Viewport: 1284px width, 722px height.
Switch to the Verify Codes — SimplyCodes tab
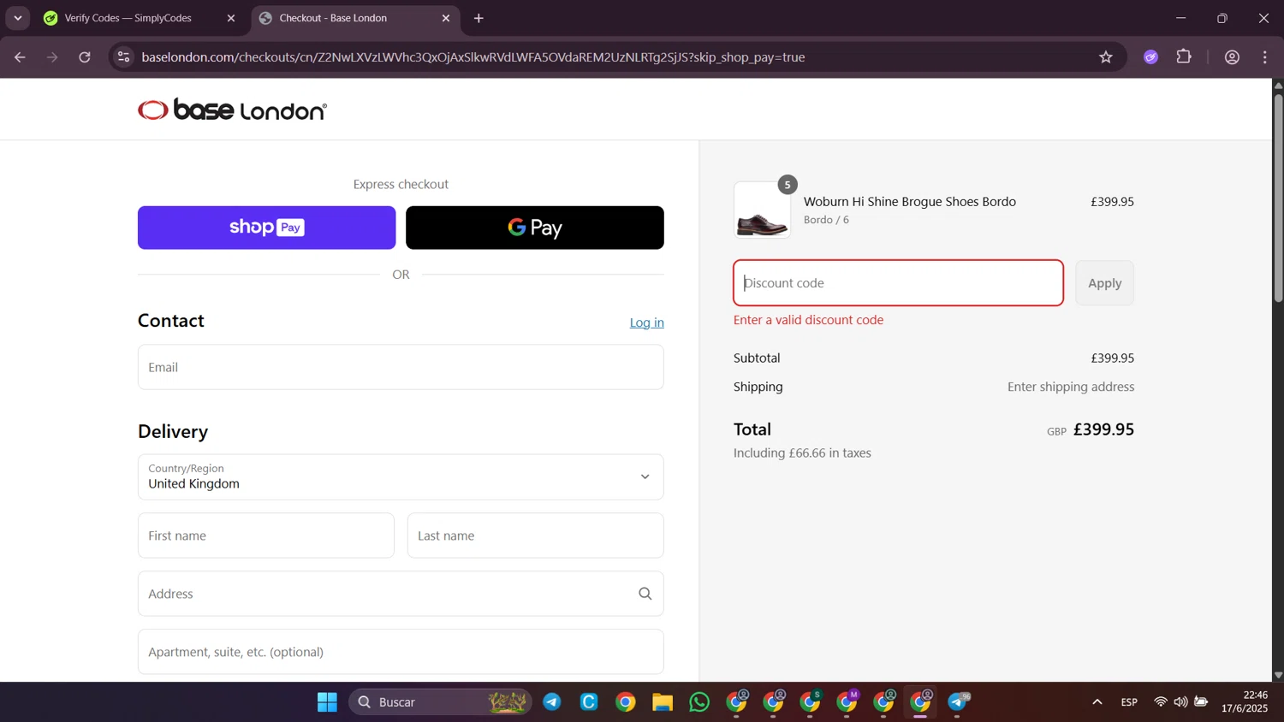tap(128, 18)
